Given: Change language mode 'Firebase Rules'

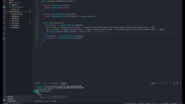Looking at the screenshot, I should point(165,103).
